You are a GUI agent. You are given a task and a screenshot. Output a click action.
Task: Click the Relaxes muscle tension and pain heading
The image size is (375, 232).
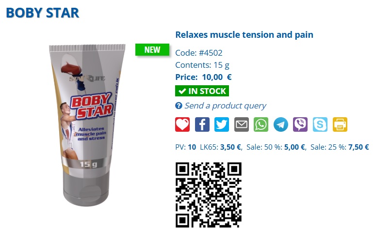244,34
